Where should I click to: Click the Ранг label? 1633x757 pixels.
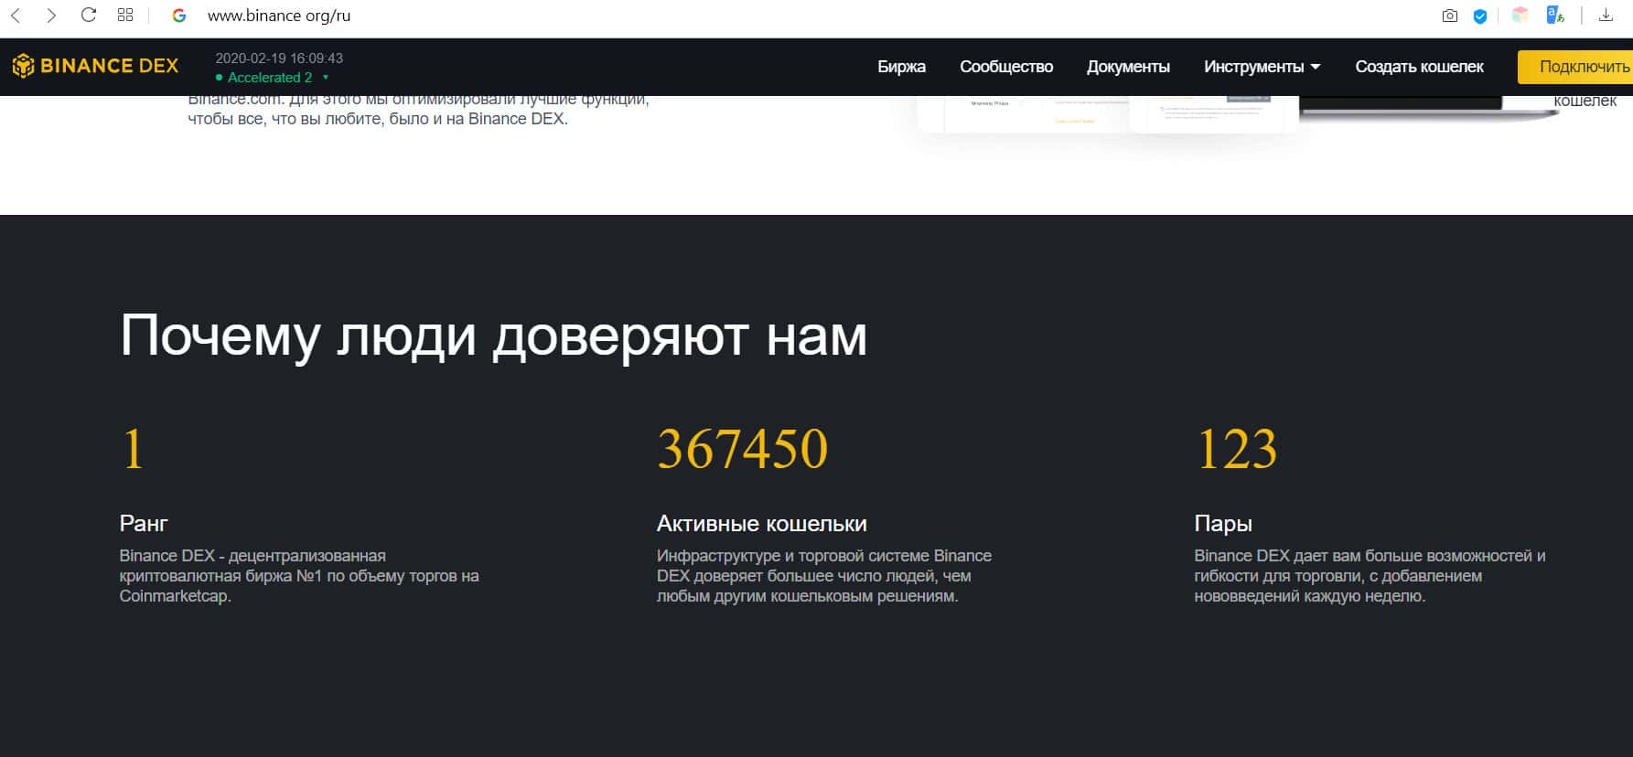(144, 524)
